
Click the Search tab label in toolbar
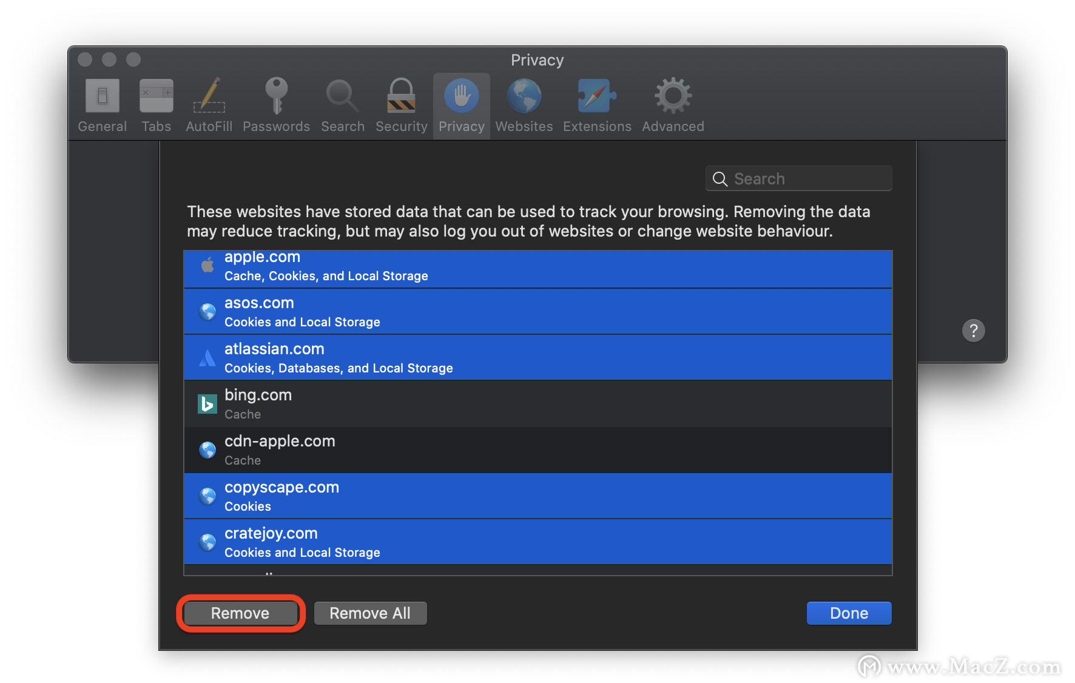click(x=343, y=126)
